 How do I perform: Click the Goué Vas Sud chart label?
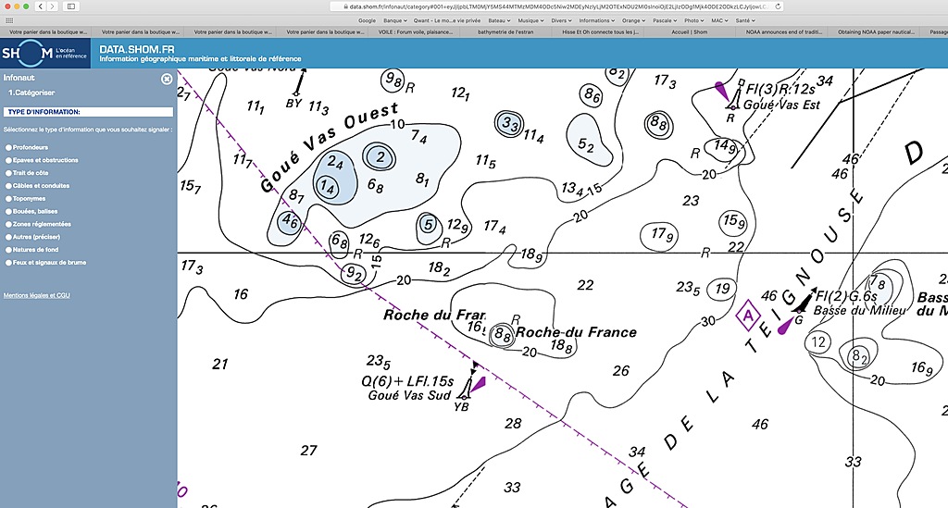coord(409,396)
